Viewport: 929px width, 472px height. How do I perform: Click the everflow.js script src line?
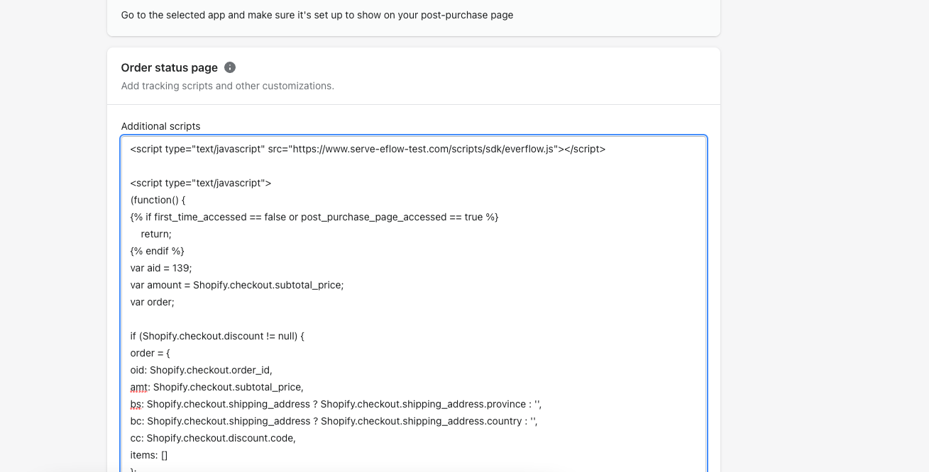368,149
